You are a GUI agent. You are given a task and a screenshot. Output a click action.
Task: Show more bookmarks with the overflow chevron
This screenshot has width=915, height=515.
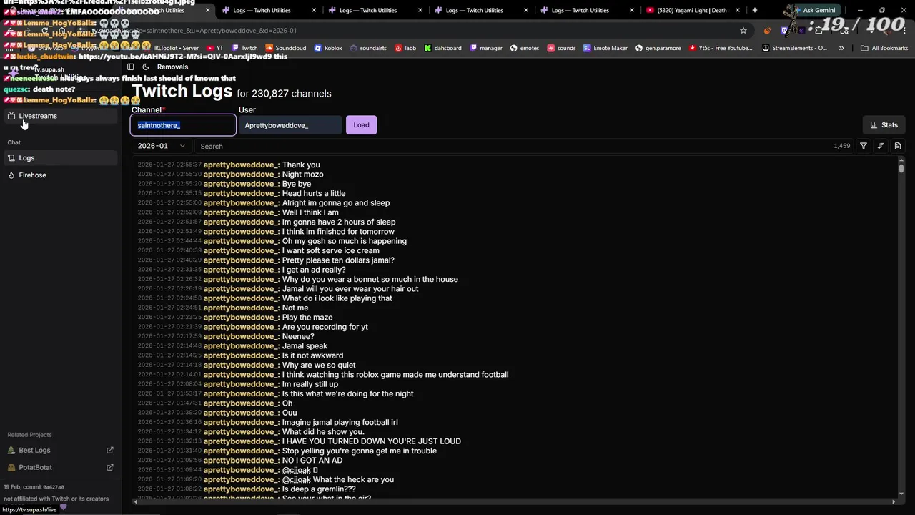coord(841,48)
